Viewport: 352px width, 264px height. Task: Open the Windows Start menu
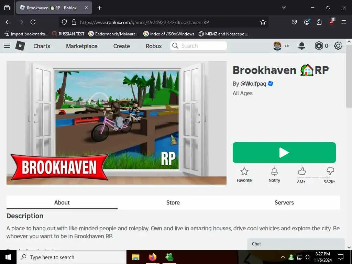8,257
